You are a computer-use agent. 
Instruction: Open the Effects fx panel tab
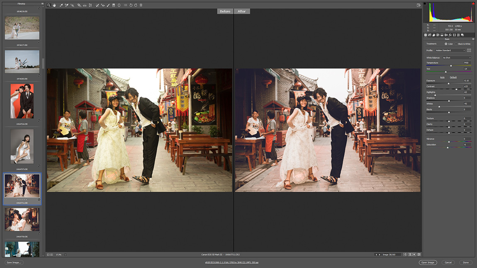point(450,35)
